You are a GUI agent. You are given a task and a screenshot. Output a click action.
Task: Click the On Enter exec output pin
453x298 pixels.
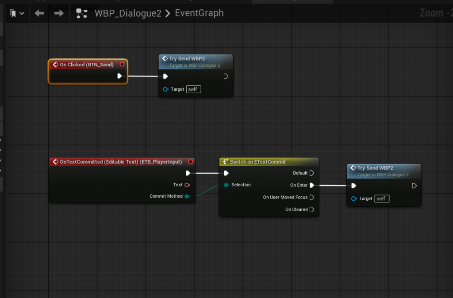(312, 185)
